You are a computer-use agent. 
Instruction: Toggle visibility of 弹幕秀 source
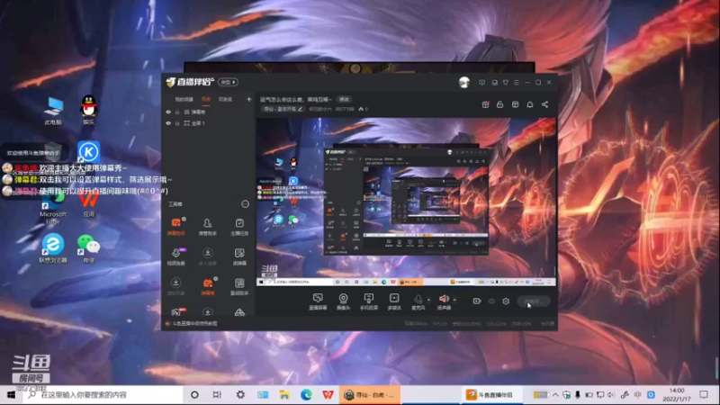pos(168,112)
